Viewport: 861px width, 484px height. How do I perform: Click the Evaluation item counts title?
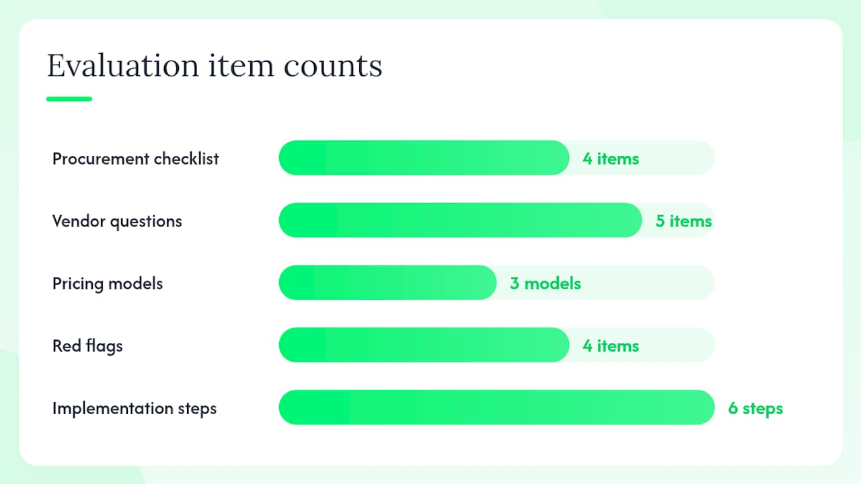pyautogui.click(x=215, y=66)
